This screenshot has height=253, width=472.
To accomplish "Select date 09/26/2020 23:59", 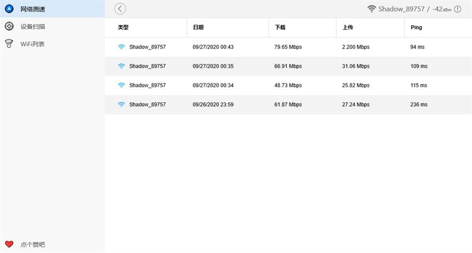I will 213,104.
